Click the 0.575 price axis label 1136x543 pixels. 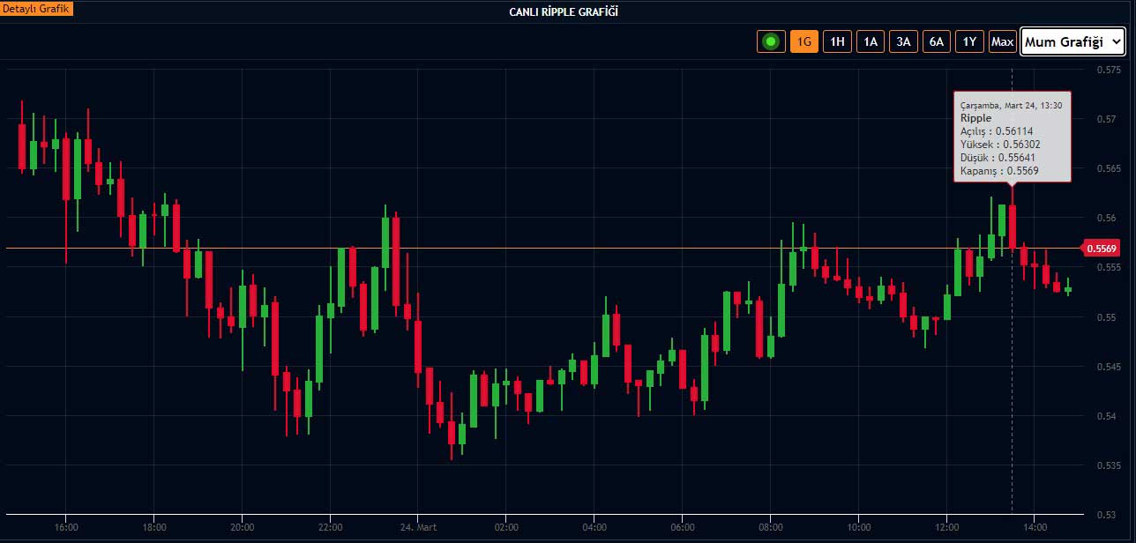pyautogui.click(x=1108, y=69)
